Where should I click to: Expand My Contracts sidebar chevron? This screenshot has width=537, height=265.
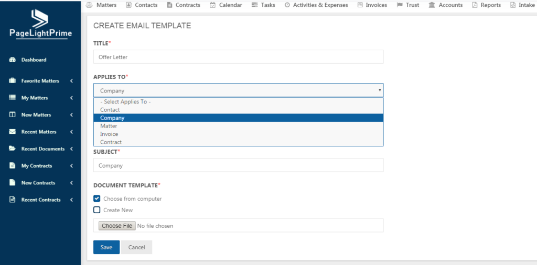coord(71,166)
